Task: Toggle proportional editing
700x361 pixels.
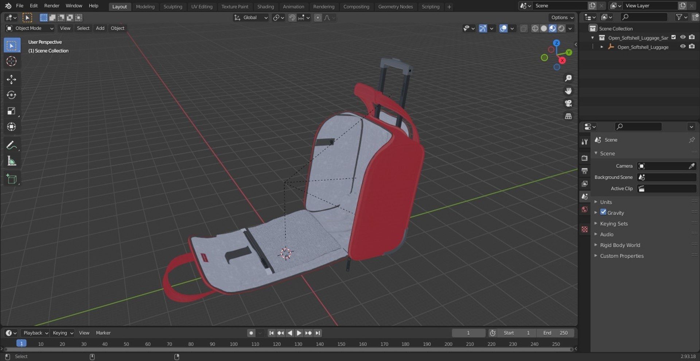Action: coord(318,17)
